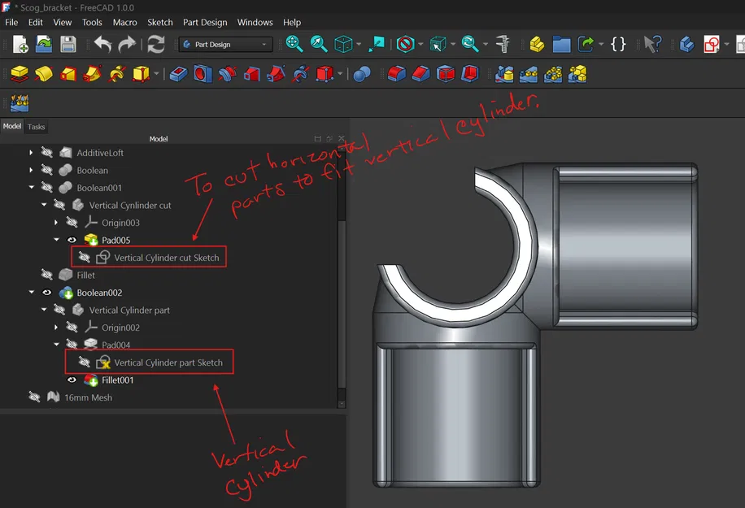Viewport: 745px width, 508px height.
Task: Save the active document
Action: pos(68,44)
